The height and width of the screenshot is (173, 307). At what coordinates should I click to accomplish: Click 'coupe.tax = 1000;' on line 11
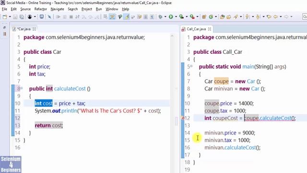225,111
